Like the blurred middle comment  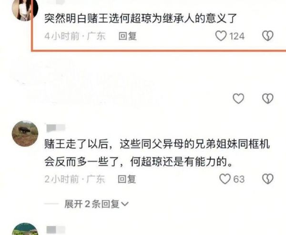[238, 98]
